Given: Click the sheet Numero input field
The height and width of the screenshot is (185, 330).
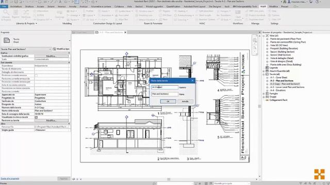Looking at the screenshot, I should (164, 87).
